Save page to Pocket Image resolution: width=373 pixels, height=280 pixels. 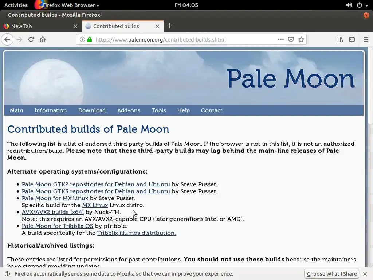291,39
